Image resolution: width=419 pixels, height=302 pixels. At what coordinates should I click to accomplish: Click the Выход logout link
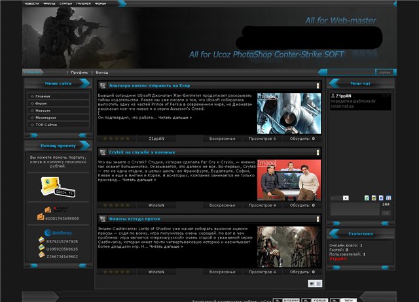[x=102, y=73]
